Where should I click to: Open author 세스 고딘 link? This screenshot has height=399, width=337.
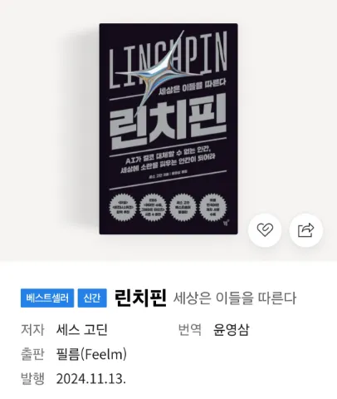coord(81,330)
